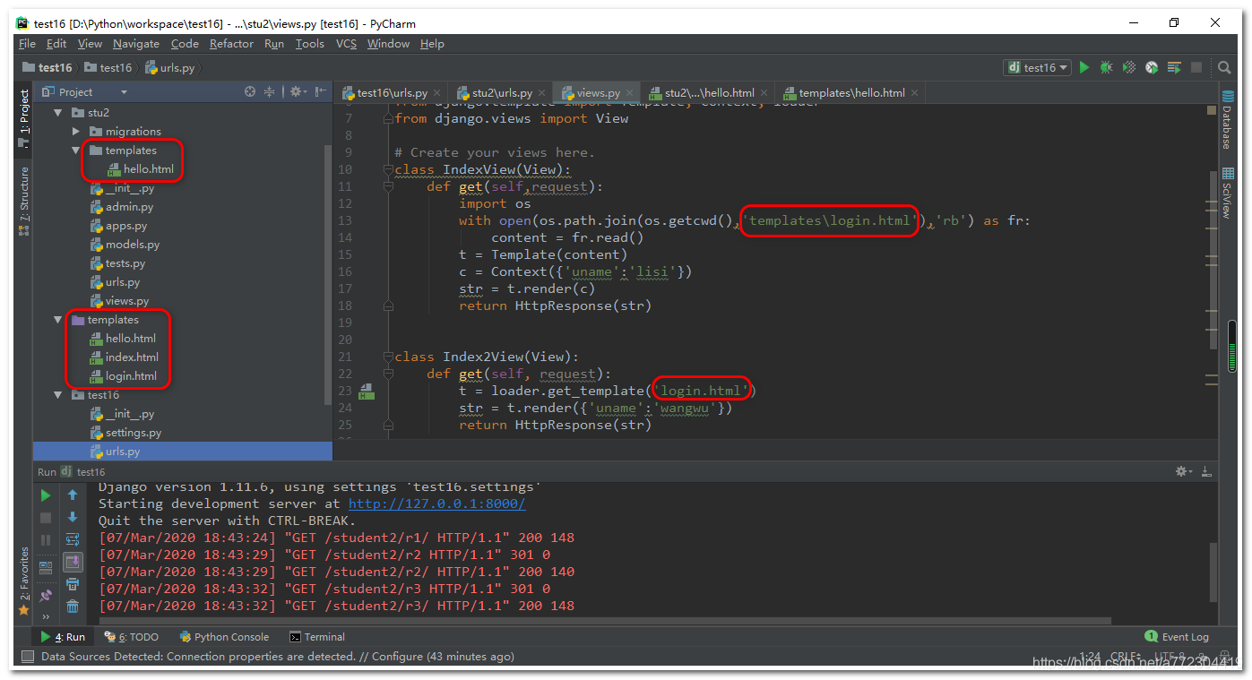Hide the Run tool window
1252x680 pixels.
pos(1206,471)
